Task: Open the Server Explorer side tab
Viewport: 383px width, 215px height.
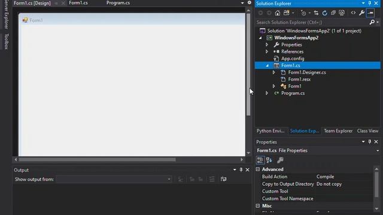Action: point(7,14)
